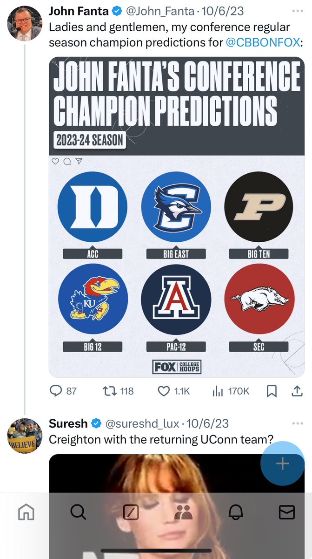Open the Communities people tab
Image resolution: width=312 pixels, height=559 pixels.
(183, 512)
